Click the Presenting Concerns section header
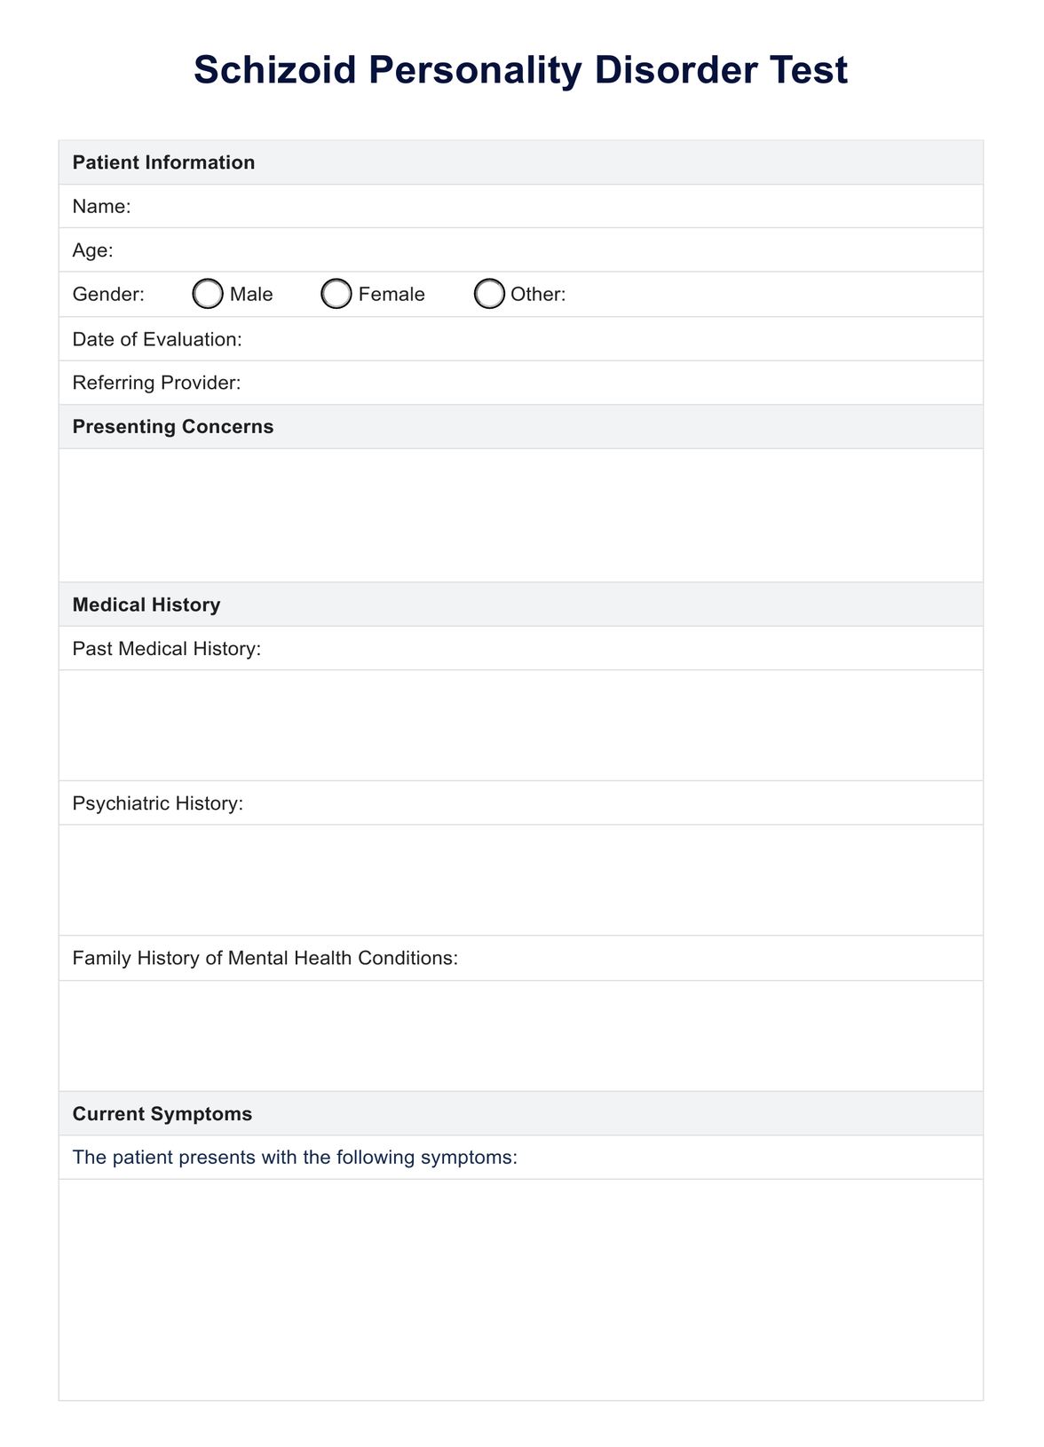 [x=173, y=427]
